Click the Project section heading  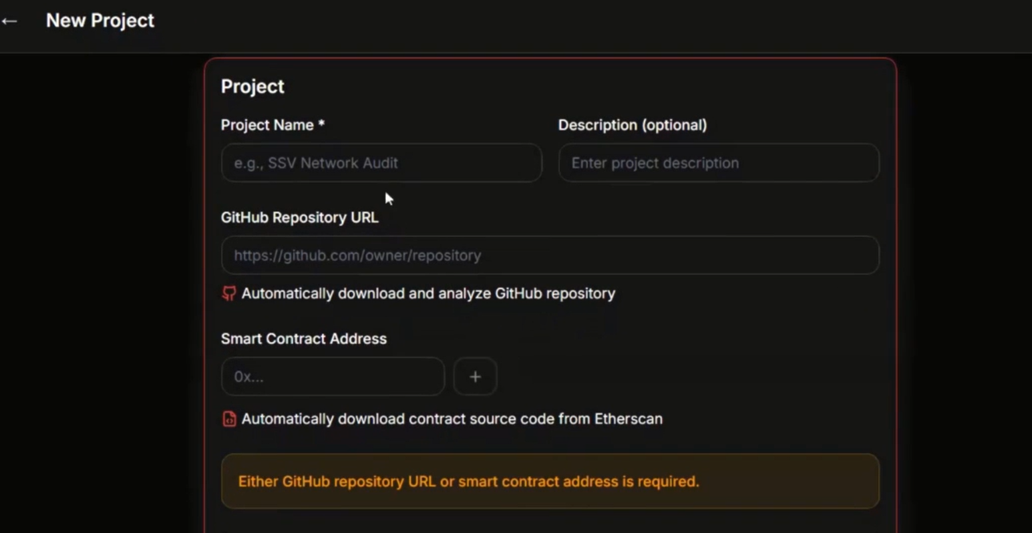tap(252, 86)
